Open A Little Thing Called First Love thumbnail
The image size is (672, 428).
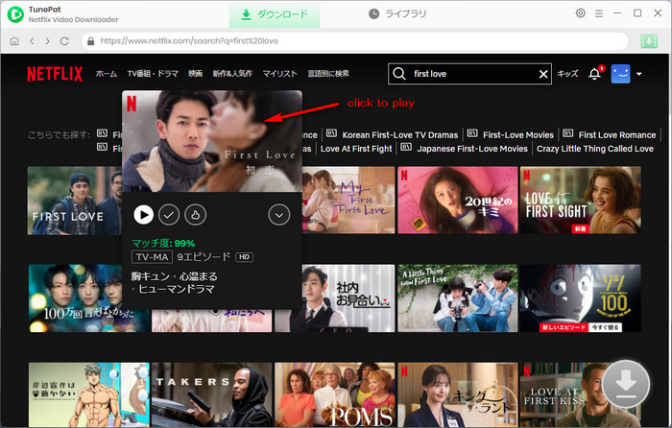click(458, 298)
